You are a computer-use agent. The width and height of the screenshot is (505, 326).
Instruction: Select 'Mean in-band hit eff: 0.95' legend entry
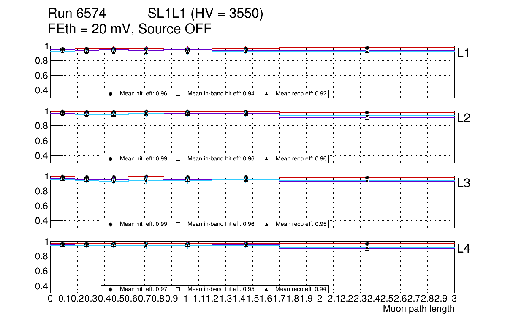(x=221, y=290)
